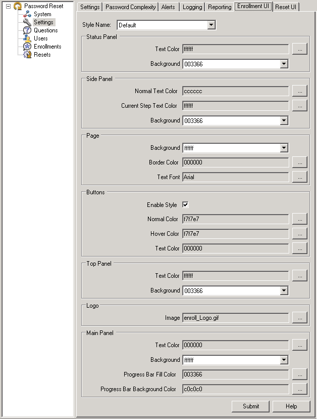The width and height of the screenshot is (317, 419).
Task: Click Top Panel Text Color field
Action: (235, 276)
